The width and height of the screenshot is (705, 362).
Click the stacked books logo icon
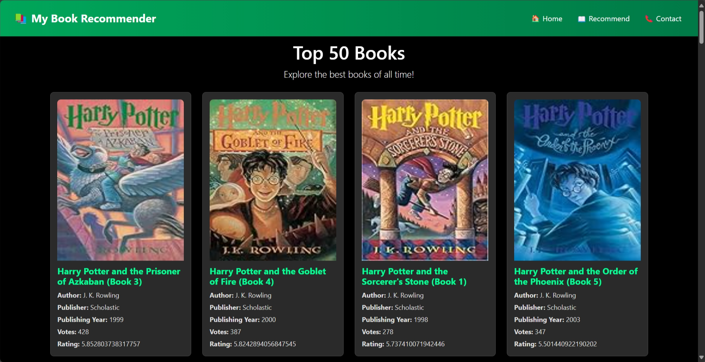pos(21,18)
